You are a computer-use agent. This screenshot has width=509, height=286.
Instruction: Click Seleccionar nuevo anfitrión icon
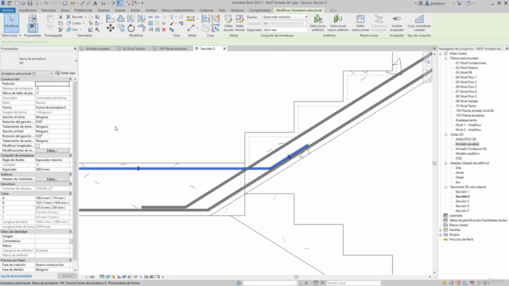pos(338,23)
